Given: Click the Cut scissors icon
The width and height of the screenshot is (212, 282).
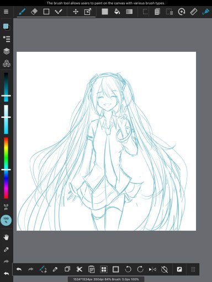Looking at the screenshot, I should pos(79,269).
